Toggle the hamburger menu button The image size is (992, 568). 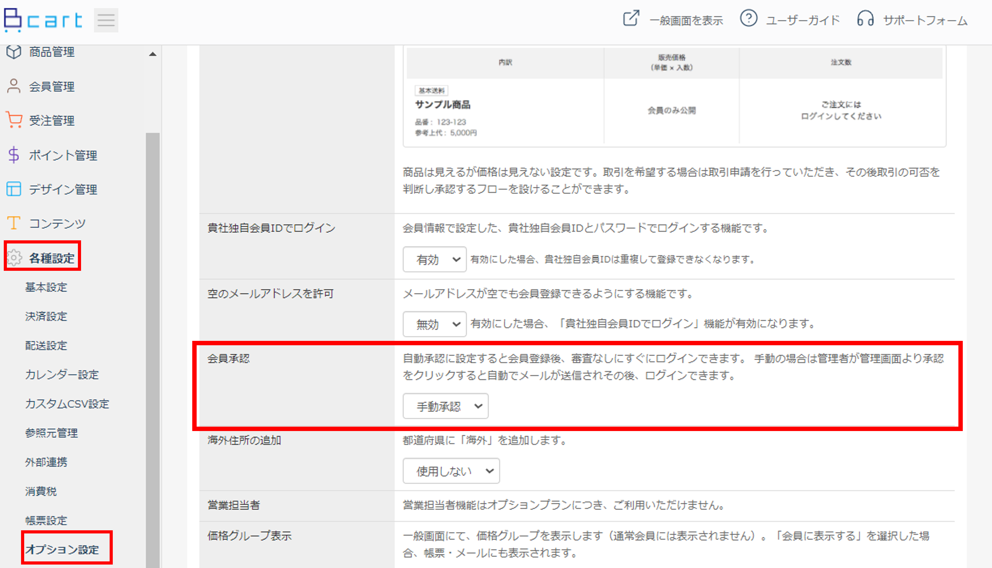click(x=106, y=20)
